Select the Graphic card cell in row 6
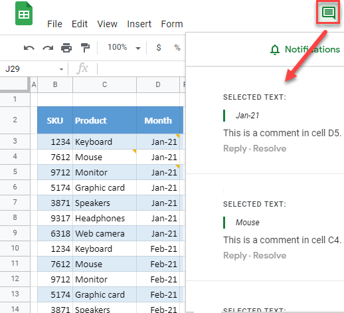 104,187
